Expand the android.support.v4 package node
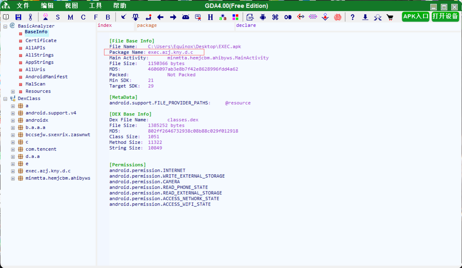This screenshot has height=268, width=462. tap(13, 114)
